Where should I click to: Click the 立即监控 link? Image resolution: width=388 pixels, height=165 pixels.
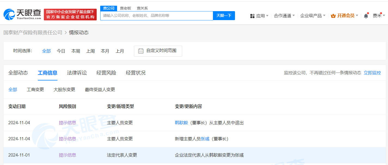coord(372,73)
